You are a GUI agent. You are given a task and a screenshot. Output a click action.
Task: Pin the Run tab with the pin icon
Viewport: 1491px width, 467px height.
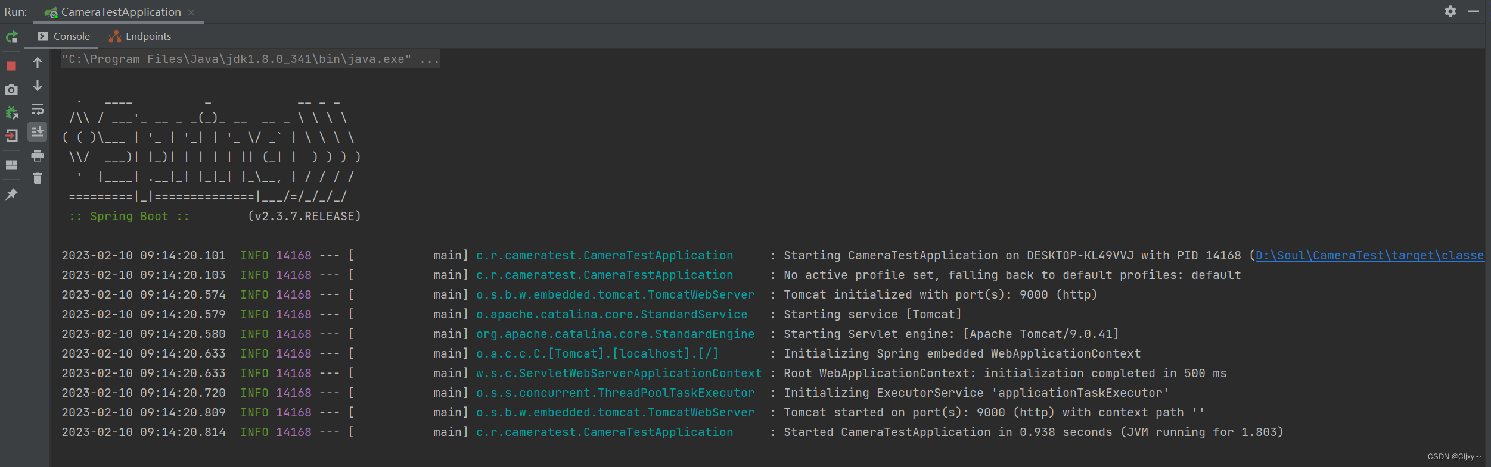click(11, 195)
